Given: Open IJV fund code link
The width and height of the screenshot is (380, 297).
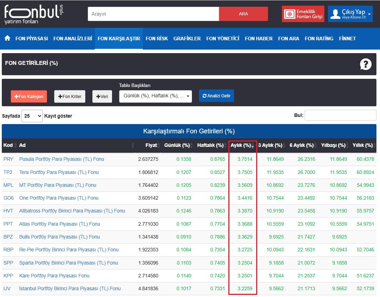Looking at the screenshot, I should 7,288.
